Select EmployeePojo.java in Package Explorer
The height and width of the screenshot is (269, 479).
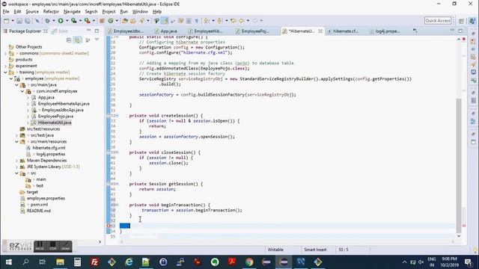[x=55, y=117]
